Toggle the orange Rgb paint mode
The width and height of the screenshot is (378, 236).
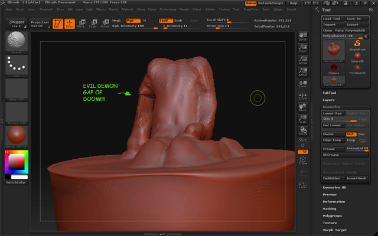coord(133,21)
